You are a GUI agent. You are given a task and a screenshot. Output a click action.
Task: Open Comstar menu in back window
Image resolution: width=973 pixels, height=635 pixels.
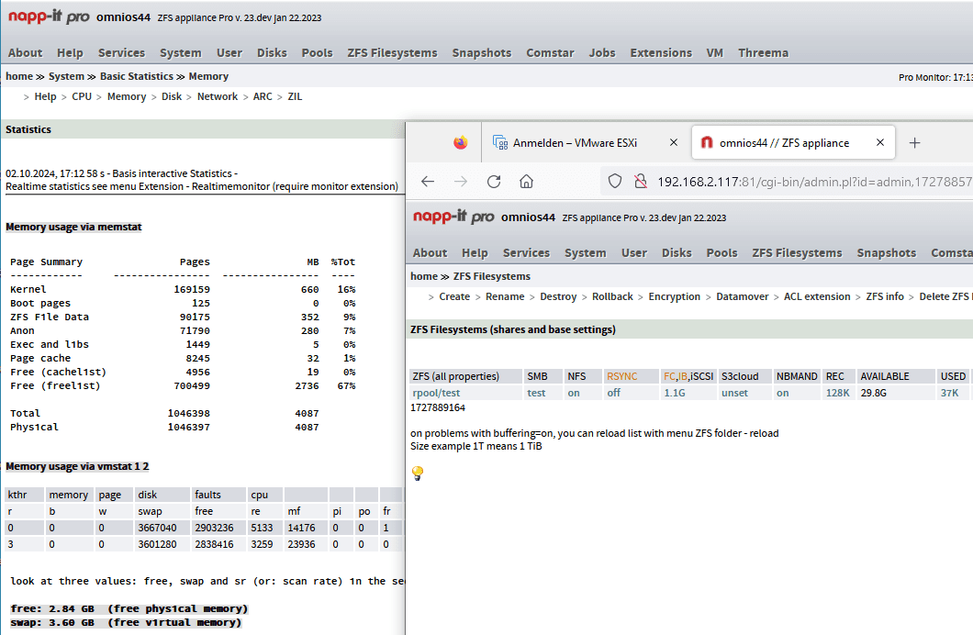pos(551,52)
